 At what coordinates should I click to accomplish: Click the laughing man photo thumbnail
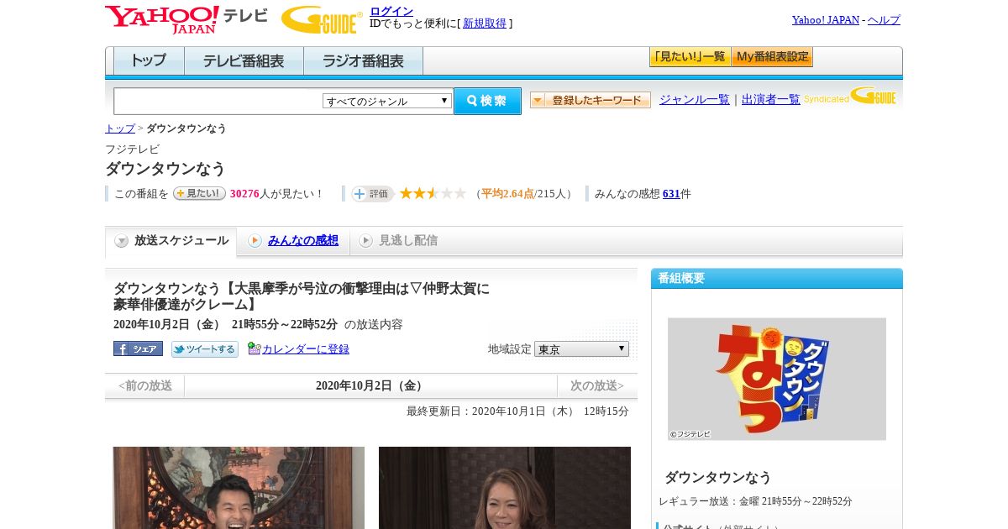point(239,488)
